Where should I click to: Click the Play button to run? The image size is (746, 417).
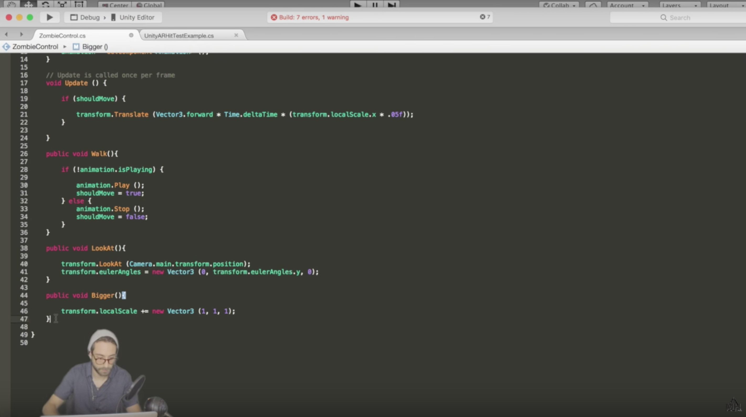[49, 17]
